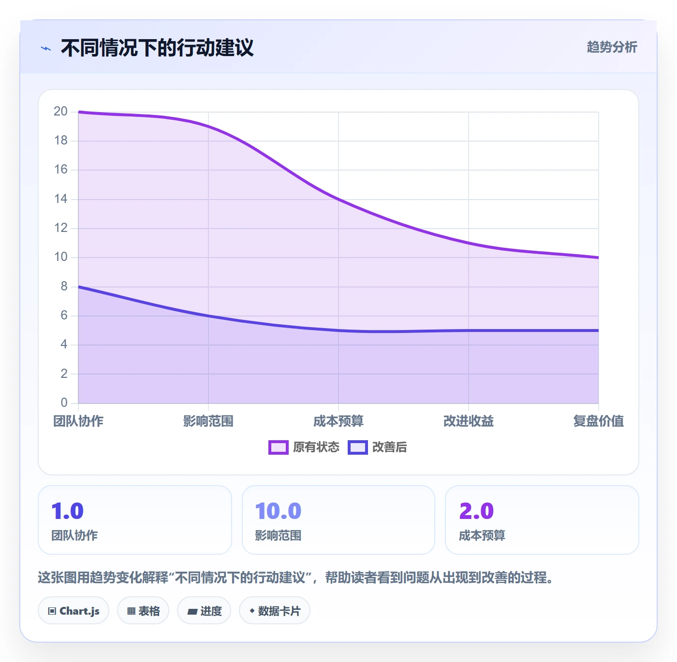Click the 1.0 value in 团队协作 card
Viewport: 677px width, 662px height.
(x=68, y=511)
